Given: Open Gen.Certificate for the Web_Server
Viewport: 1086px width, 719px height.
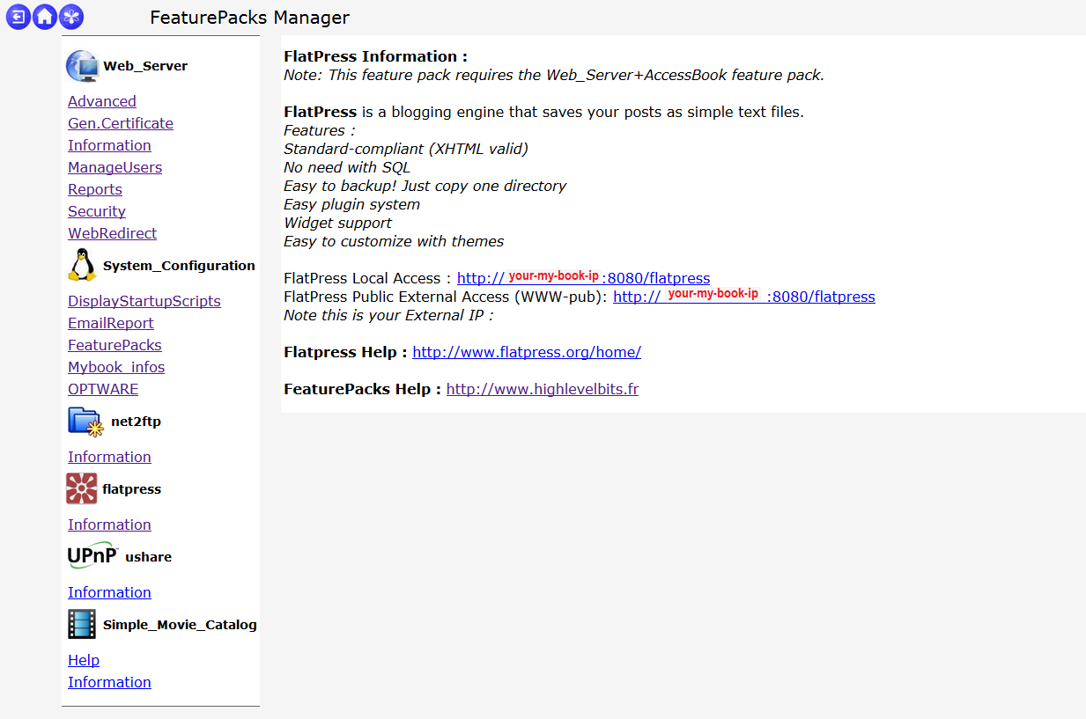Looking at the screenshot, I should click(x=120, y=123).
